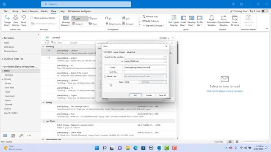Viewport: 271px width, 152px height.
Task: Open View Settings
Action: pos(16,21)
